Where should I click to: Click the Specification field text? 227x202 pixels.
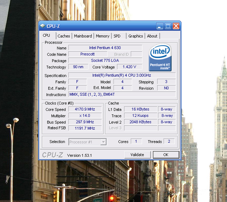[x=122, y=75]
